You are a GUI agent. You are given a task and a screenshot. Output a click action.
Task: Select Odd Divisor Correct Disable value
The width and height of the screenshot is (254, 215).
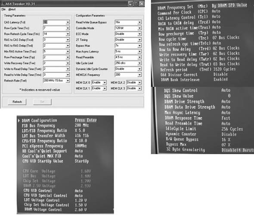click(x=220, y=75)
